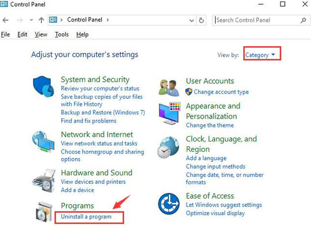Open the Ease of Access heading link
The image size is (311, 233).
[210, 196]
